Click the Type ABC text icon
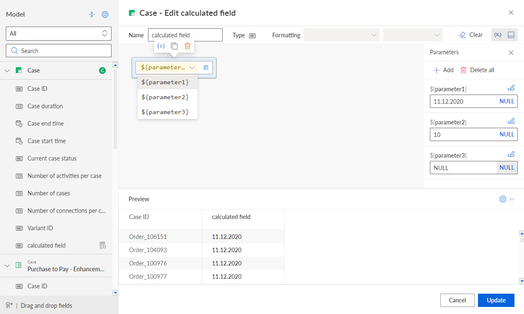This screenshot has height=314, width=524. (x=252, y=36)
